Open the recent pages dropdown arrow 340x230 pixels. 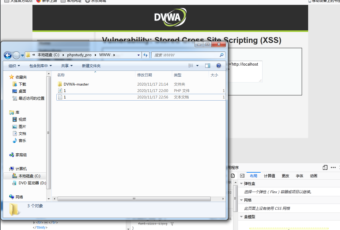point(22,56)
